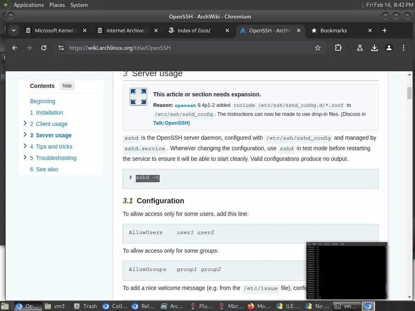Click the scrollbar down arrow

coord(409,298)
